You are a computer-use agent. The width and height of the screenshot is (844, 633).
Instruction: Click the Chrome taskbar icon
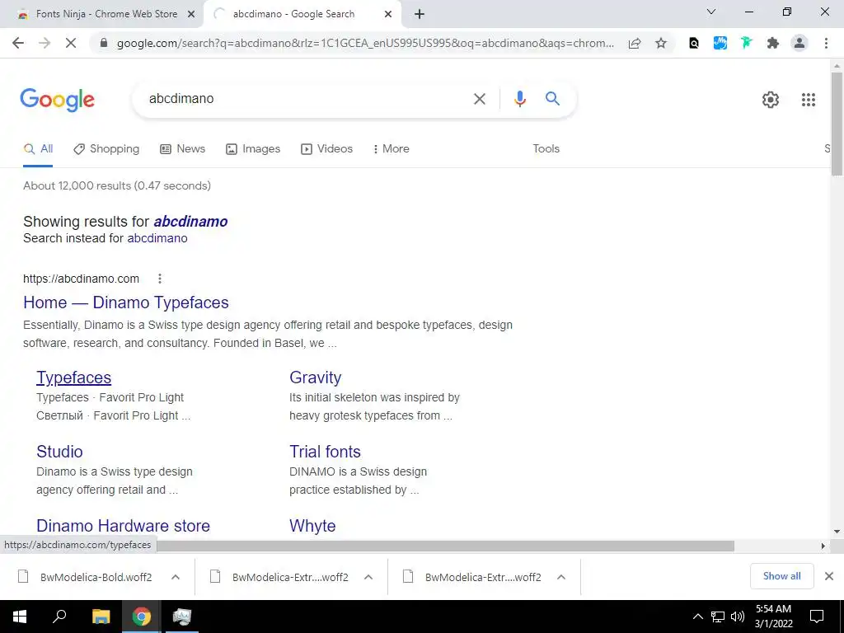[x=141, y=617]
